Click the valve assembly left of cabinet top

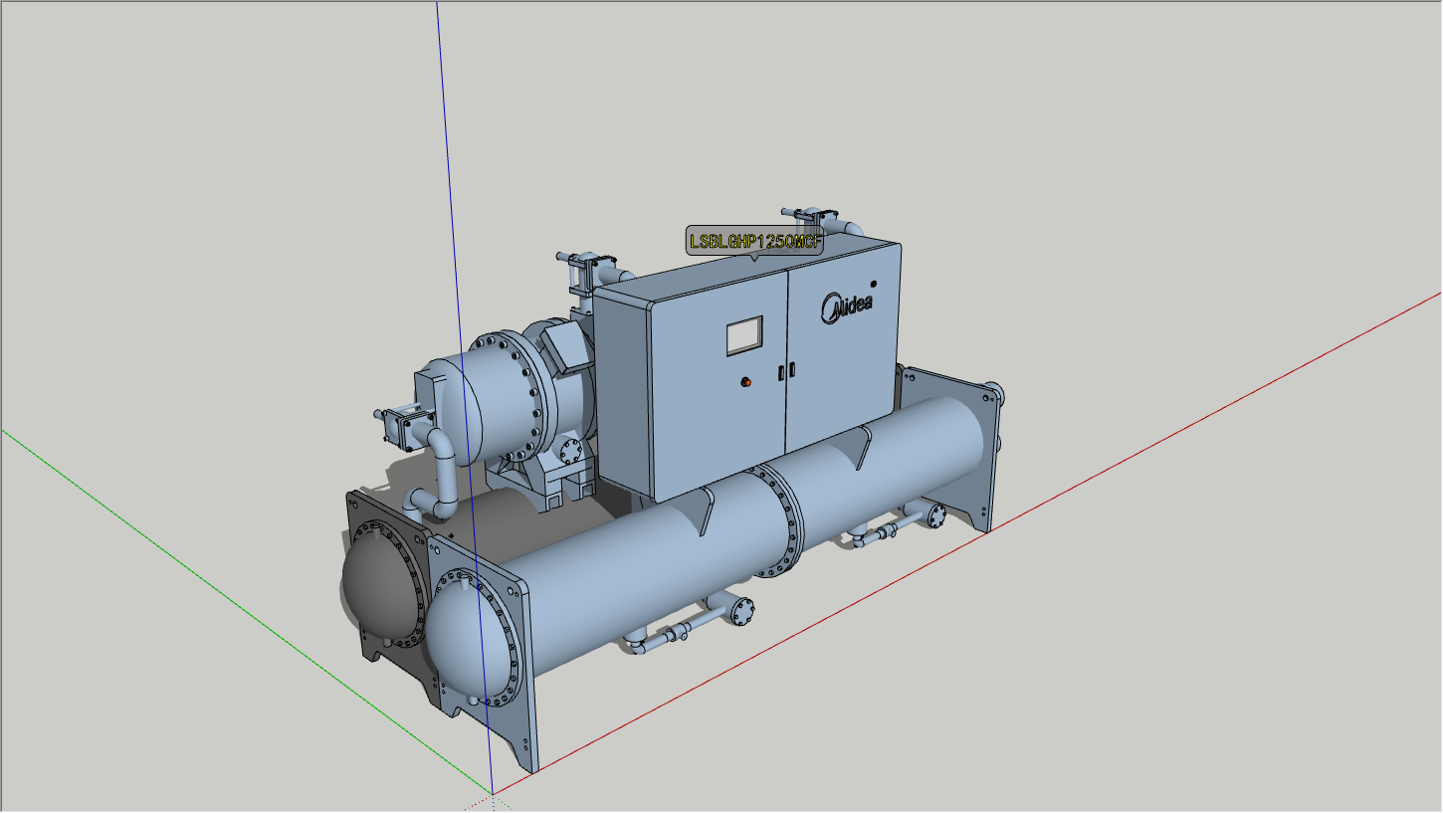(587, 269)
